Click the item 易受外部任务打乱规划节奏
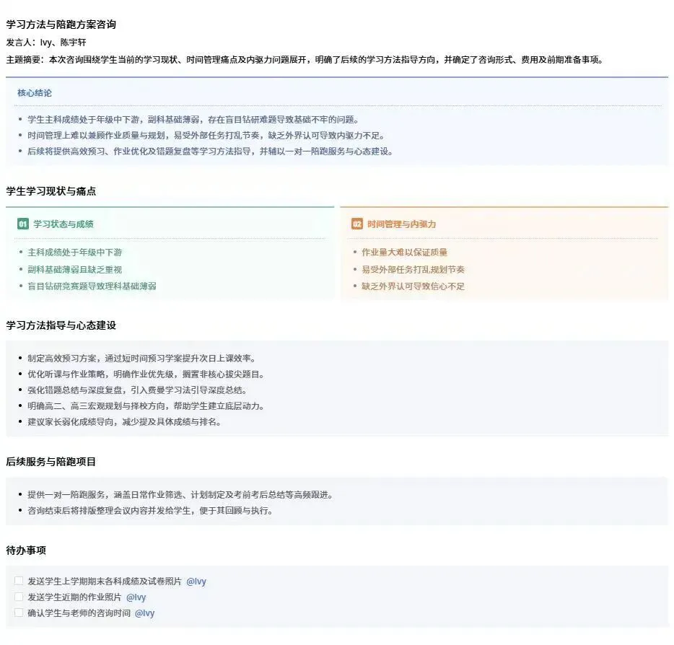Screen dimensions: 674x645 (413, 269)
